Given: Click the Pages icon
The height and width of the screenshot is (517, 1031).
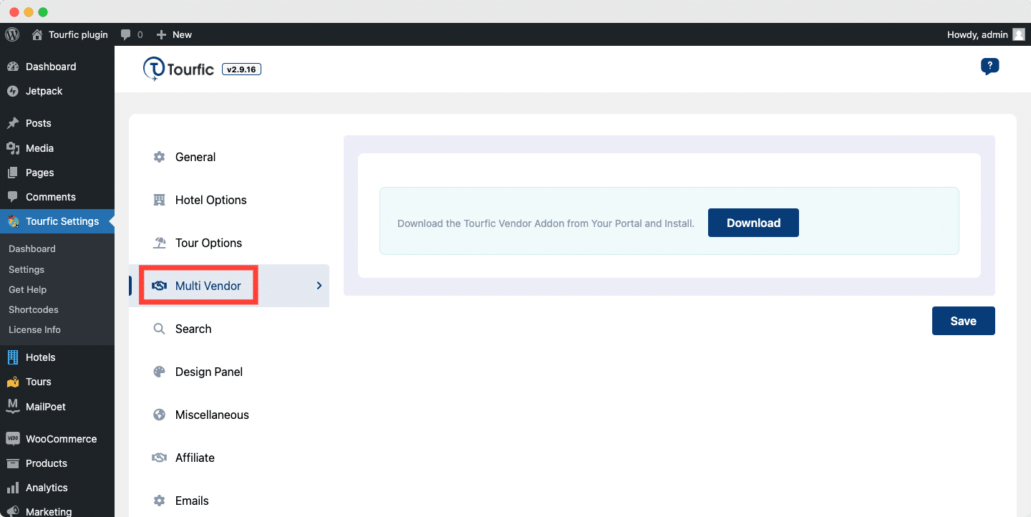Looking at the screenshot, I should 13,173.
